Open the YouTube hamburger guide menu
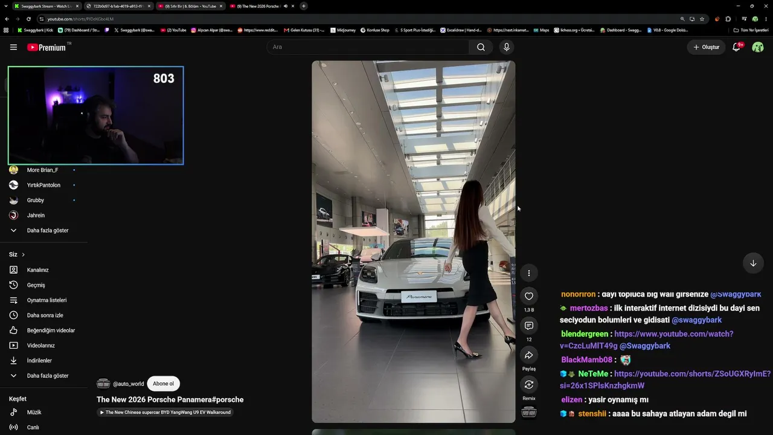 [x=13, y=47]
